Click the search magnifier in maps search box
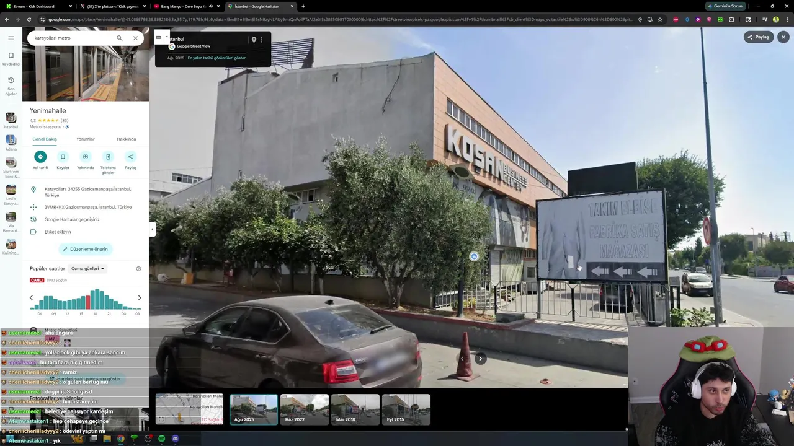 pos(120,38)
